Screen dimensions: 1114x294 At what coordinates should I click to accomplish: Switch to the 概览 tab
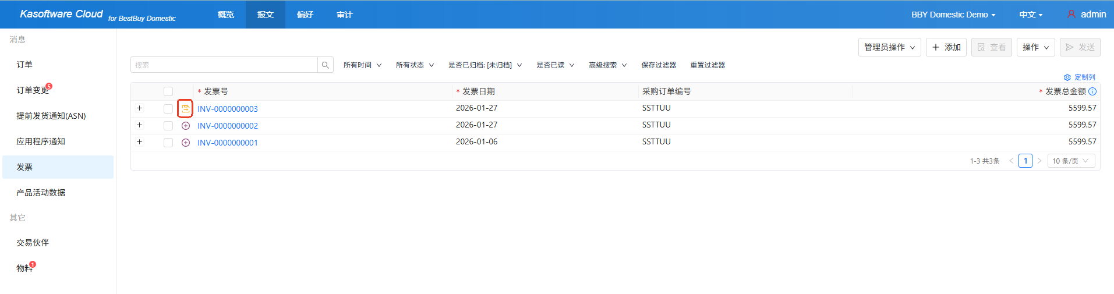(x=226, y=15)
